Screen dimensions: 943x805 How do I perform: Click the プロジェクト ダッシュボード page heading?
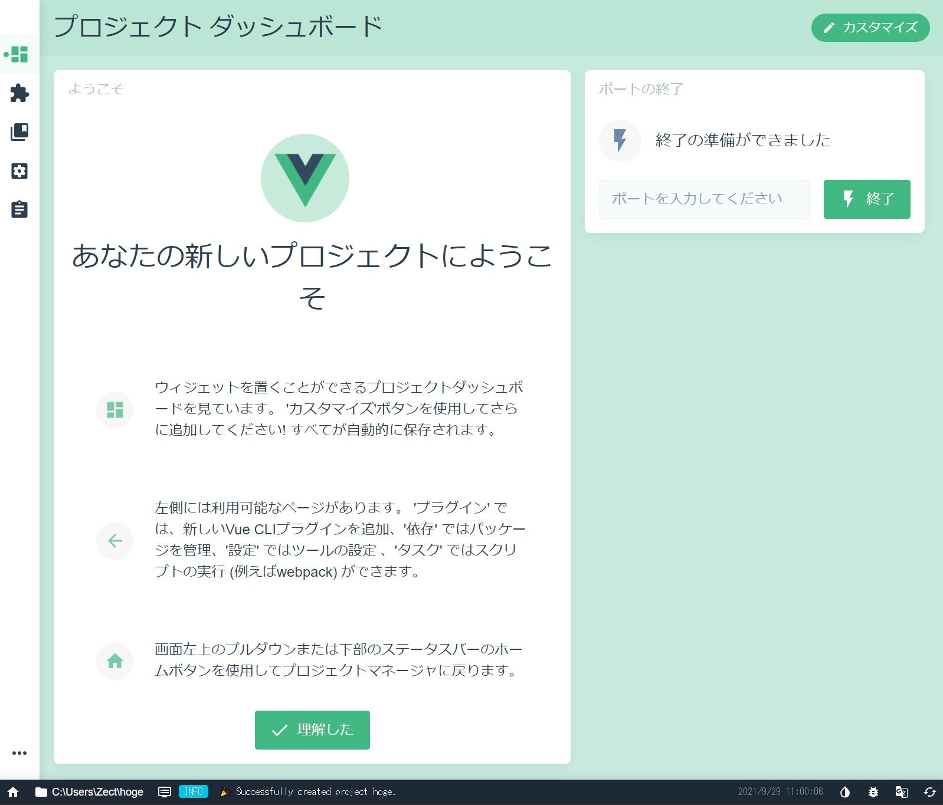click(218, 27)
